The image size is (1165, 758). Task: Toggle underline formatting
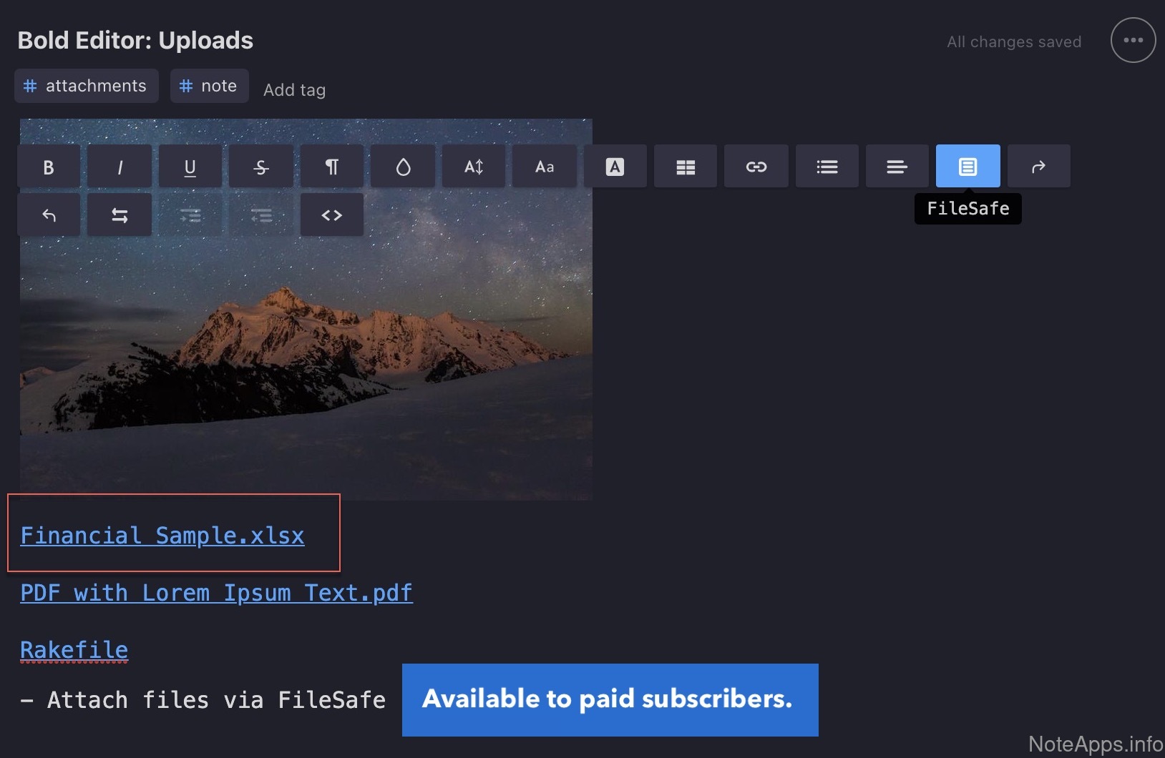(x=190, y=167)
